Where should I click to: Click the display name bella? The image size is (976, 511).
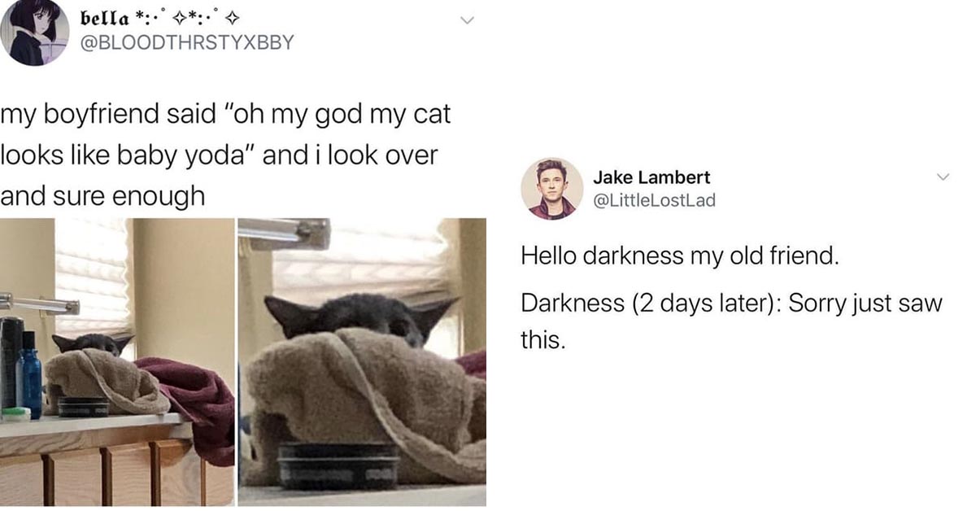click(x=110, y=15)
